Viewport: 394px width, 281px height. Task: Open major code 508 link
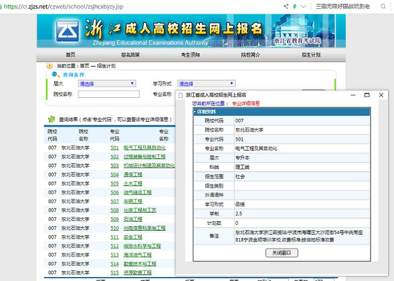115,210
